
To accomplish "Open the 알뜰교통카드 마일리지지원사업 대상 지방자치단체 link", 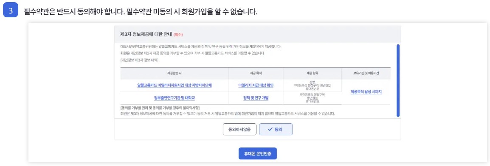I will point(175,85).
